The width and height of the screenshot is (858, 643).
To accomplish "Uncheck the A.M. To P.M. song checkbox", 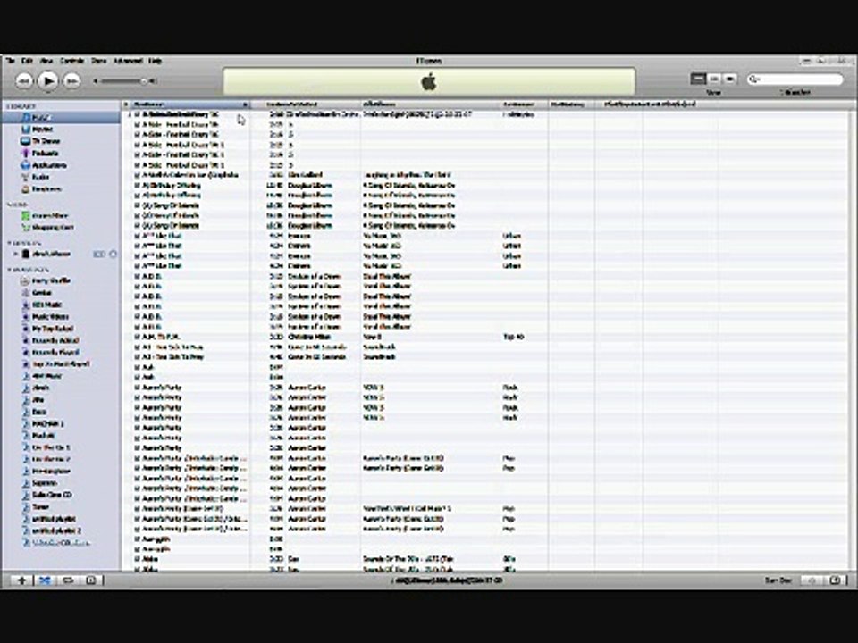I will (x=138, y=337).
